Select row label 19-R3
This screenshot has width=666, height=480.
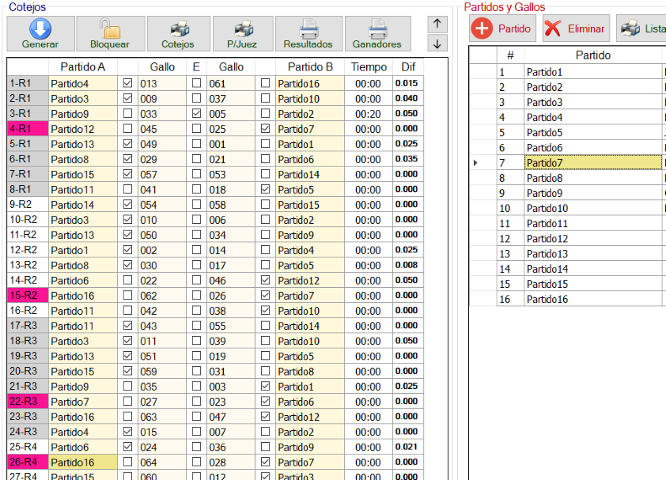pyautogui.click(x=28, y=356)
